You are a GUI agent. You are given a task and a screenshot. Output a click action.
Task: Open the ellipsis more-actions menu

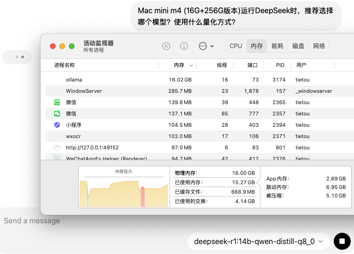(206, 46)
